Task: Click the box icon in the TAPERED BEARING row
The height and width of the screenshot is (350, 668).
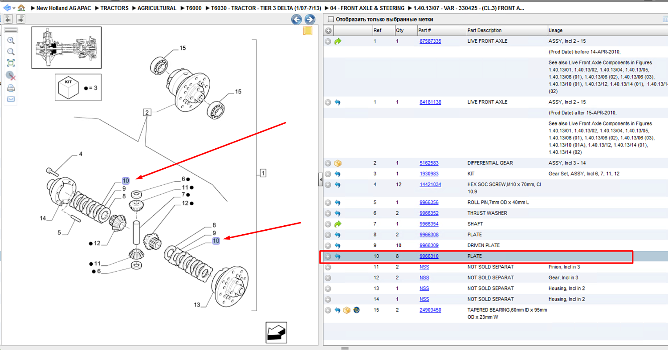Action: coord(347,310)
